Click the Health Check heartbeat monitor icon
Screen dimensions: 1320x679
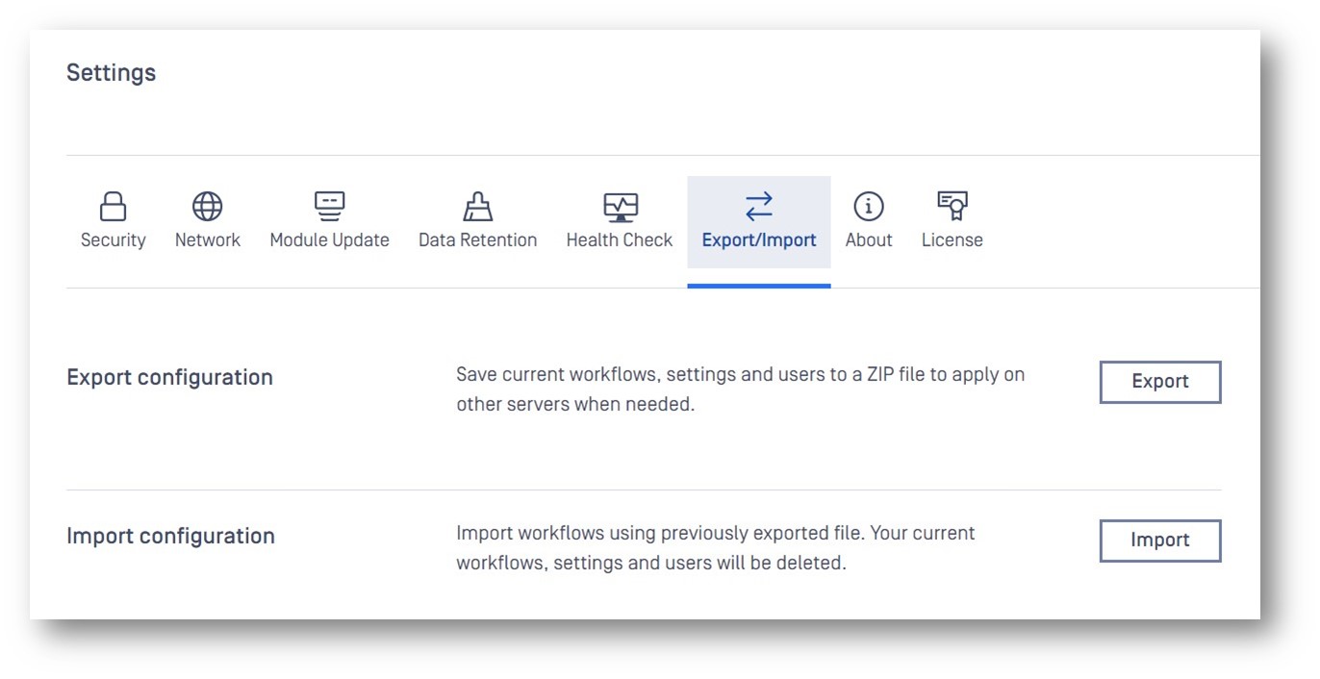[620, 206]
